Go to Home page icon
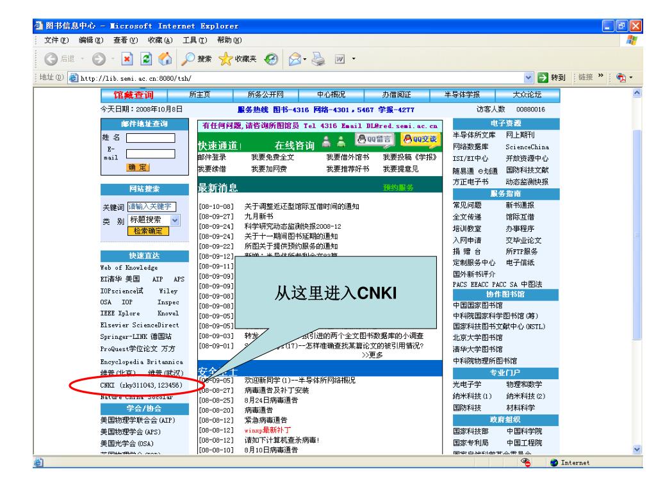 [165, 58]
